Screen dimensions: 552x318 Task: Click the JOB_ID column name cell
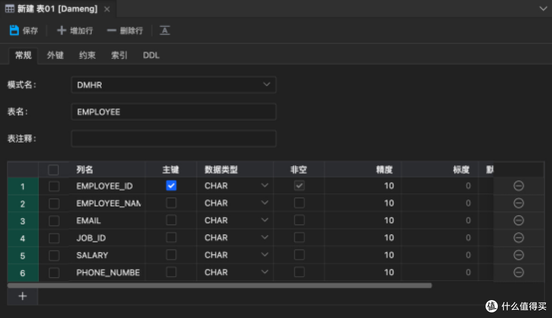(107, 238)
